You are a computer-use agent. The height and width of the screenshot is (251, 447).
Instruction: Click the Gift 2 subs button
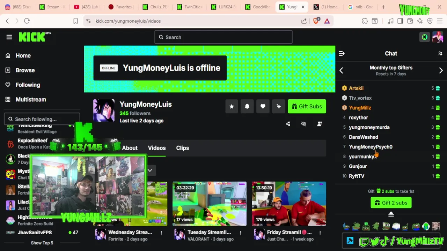(x=391, y=203)
